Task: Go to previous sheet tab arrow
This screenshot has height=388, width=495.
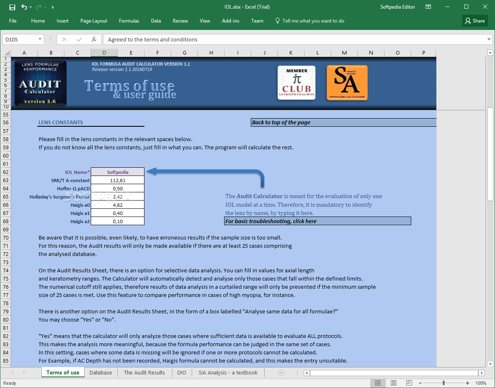Action: pos(12,373)
